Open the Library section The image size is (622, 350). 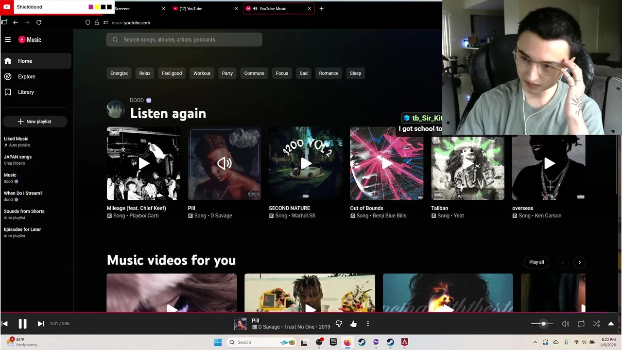pyautogui.click(x=36, y=92)
